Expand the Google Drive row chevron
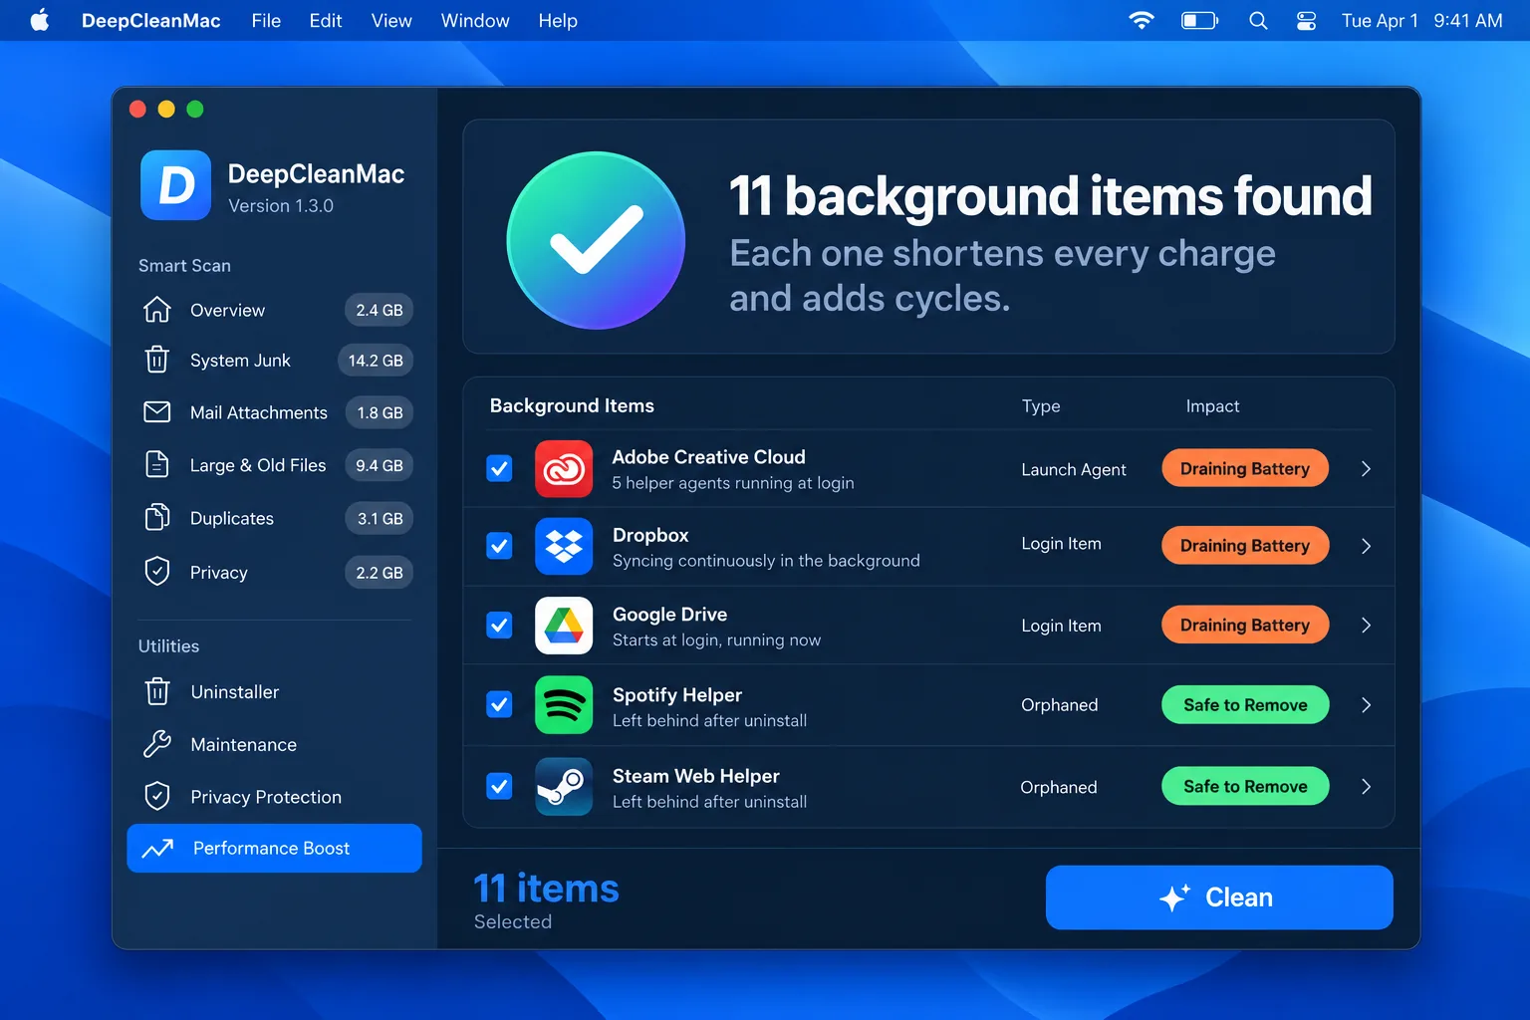Viewport: 1530px width, 1020px height. click(x=1366, y=626)
